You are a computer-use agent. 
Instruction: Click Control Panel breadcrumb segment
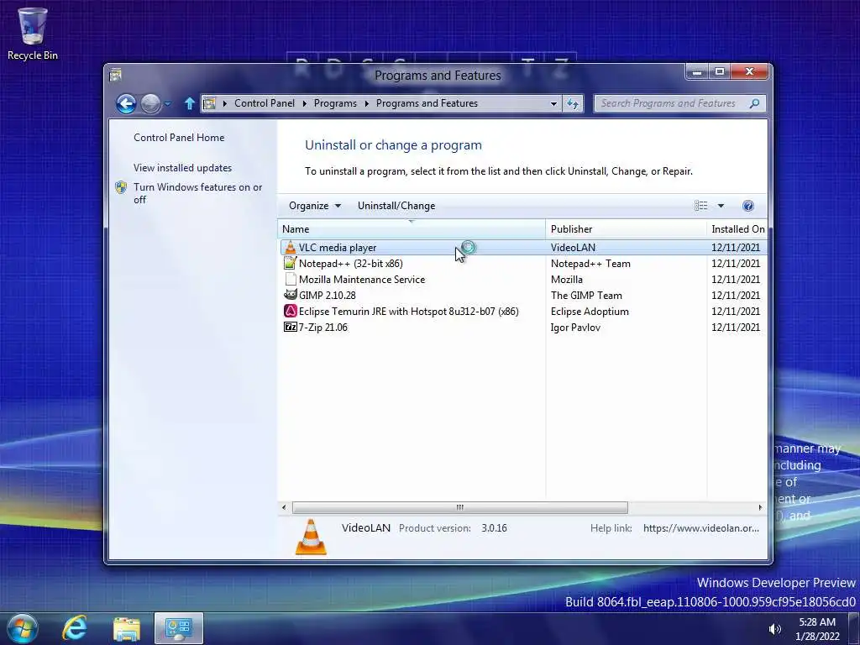coord(265,103)
